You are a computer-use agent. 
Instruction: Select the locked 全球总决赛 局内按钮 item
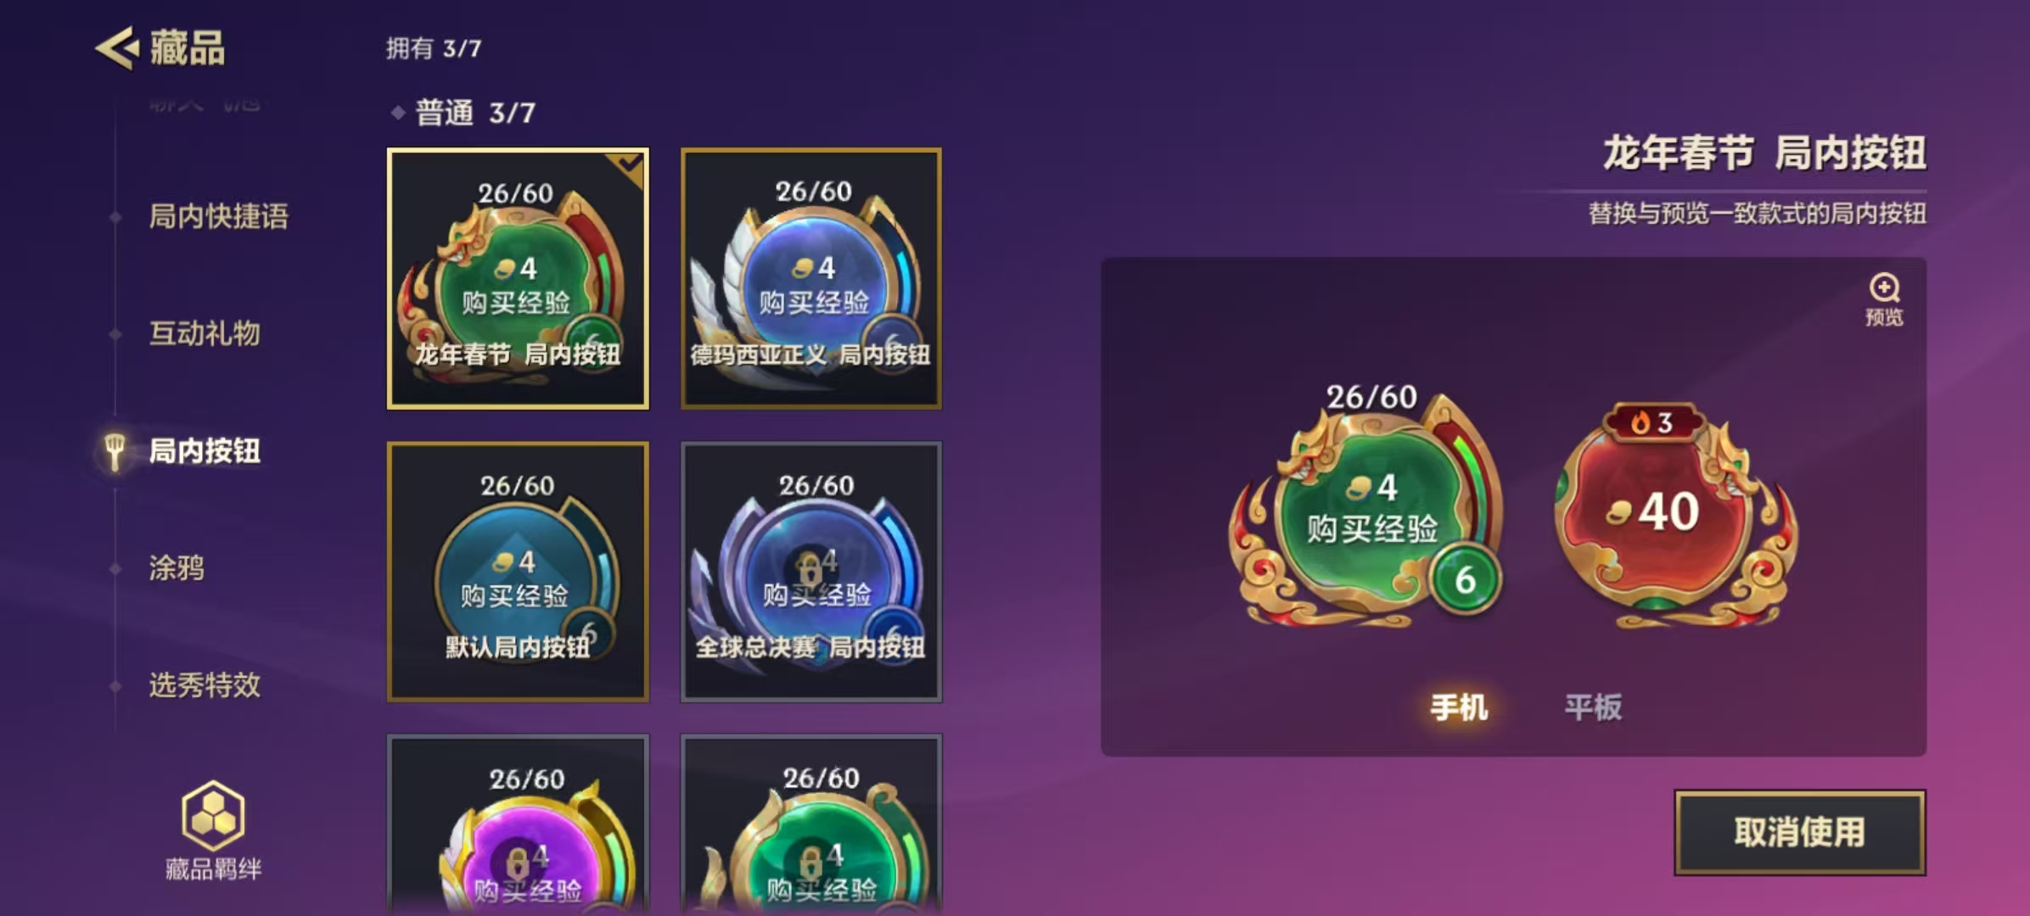click(811, 572)
